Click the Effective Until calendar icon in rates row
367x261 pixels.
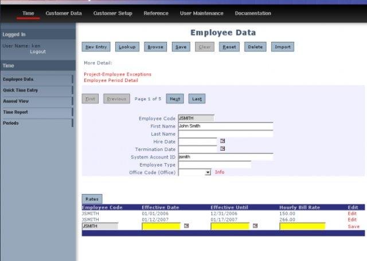(255, 226)
